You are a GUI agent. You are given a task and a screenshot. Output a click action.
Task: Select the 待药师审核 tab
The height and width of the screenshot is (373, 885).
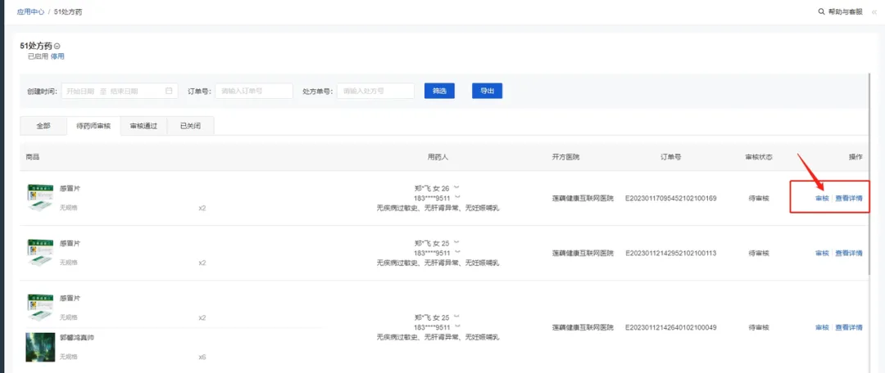point(93,126)
